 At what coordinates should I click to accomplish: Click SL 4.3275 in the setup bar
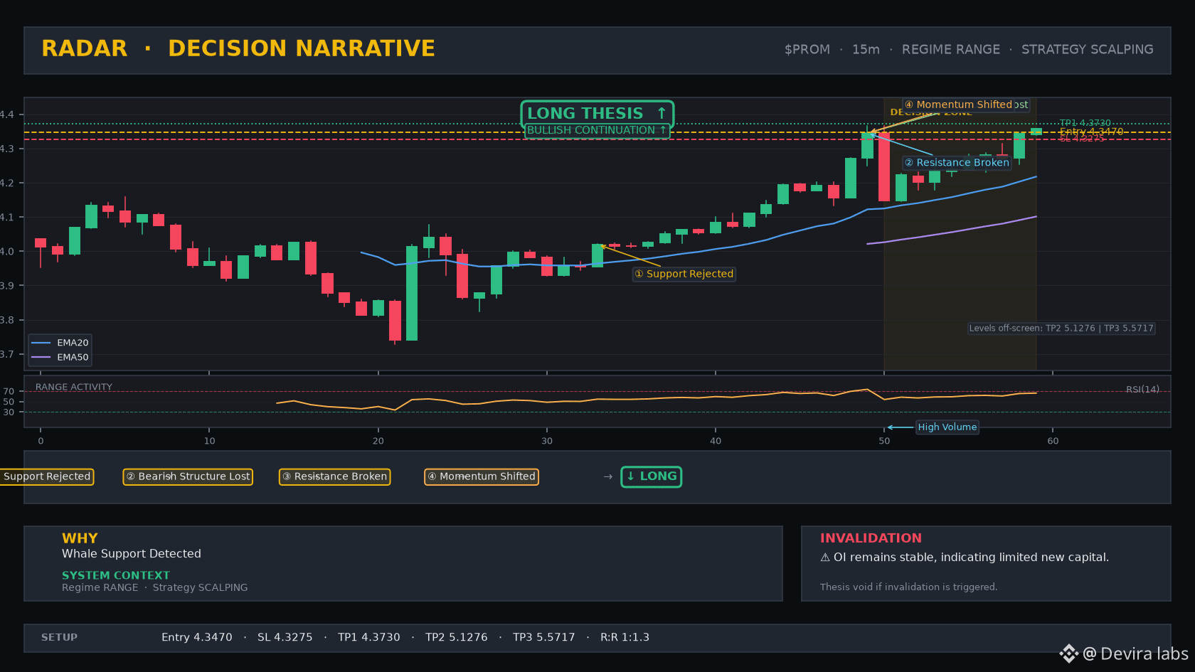(285, 637)
